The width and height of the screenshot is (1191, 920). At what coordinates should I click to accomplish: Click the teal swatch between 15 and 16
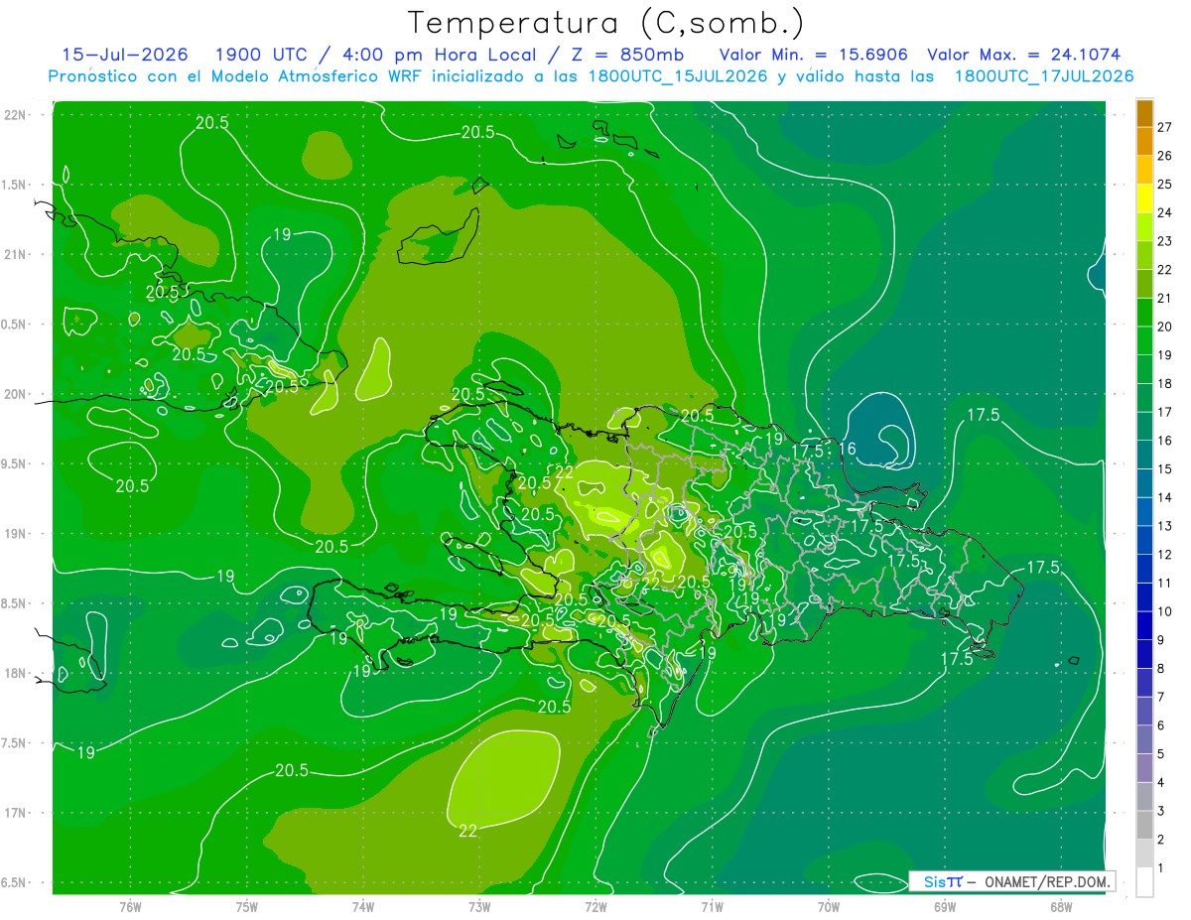click(x=1144, y=455)
